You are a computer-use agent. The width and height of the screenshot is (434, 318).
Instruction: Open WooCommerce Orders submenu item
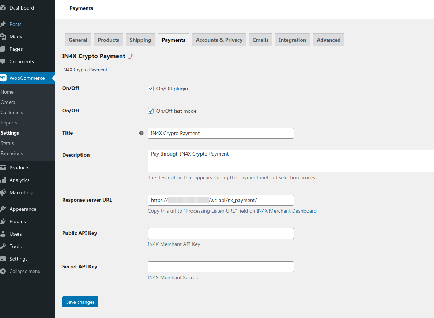(8, 102)
